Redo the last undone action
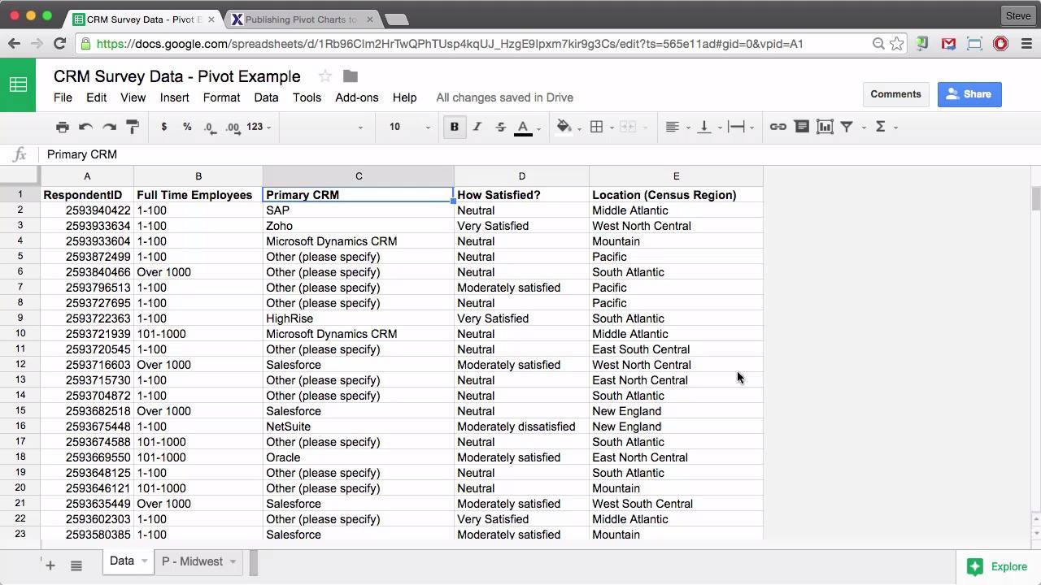The width and height of the screenshot is (1041, 585). 109,127
